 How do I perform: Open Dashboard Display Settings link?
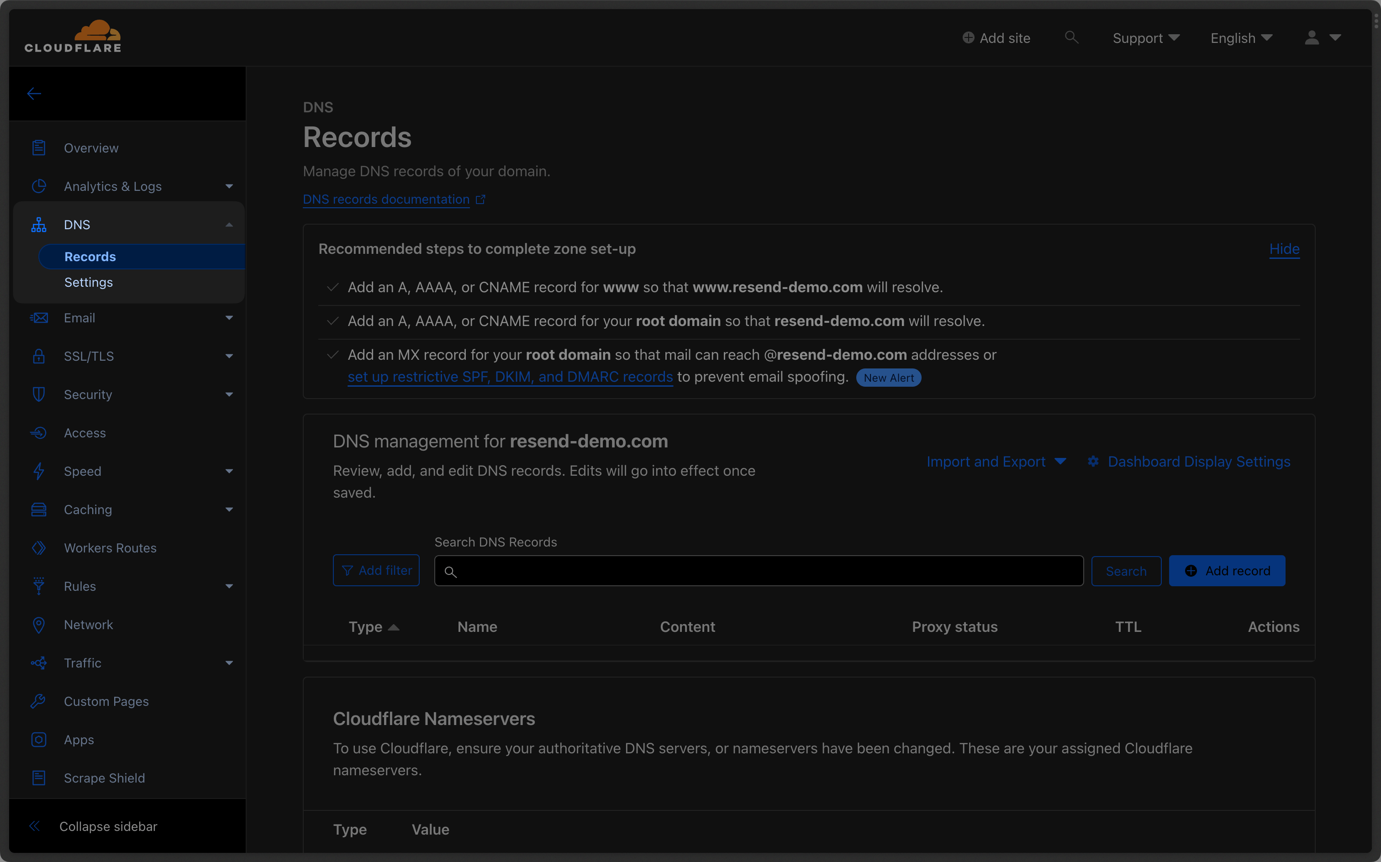coord(1198,461)
